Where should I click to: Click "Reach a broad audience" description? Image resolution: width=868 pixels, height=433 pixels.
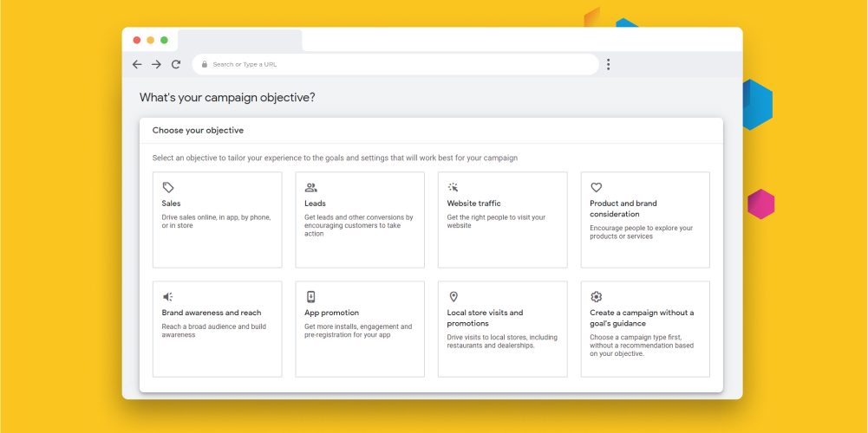[213, 331]
